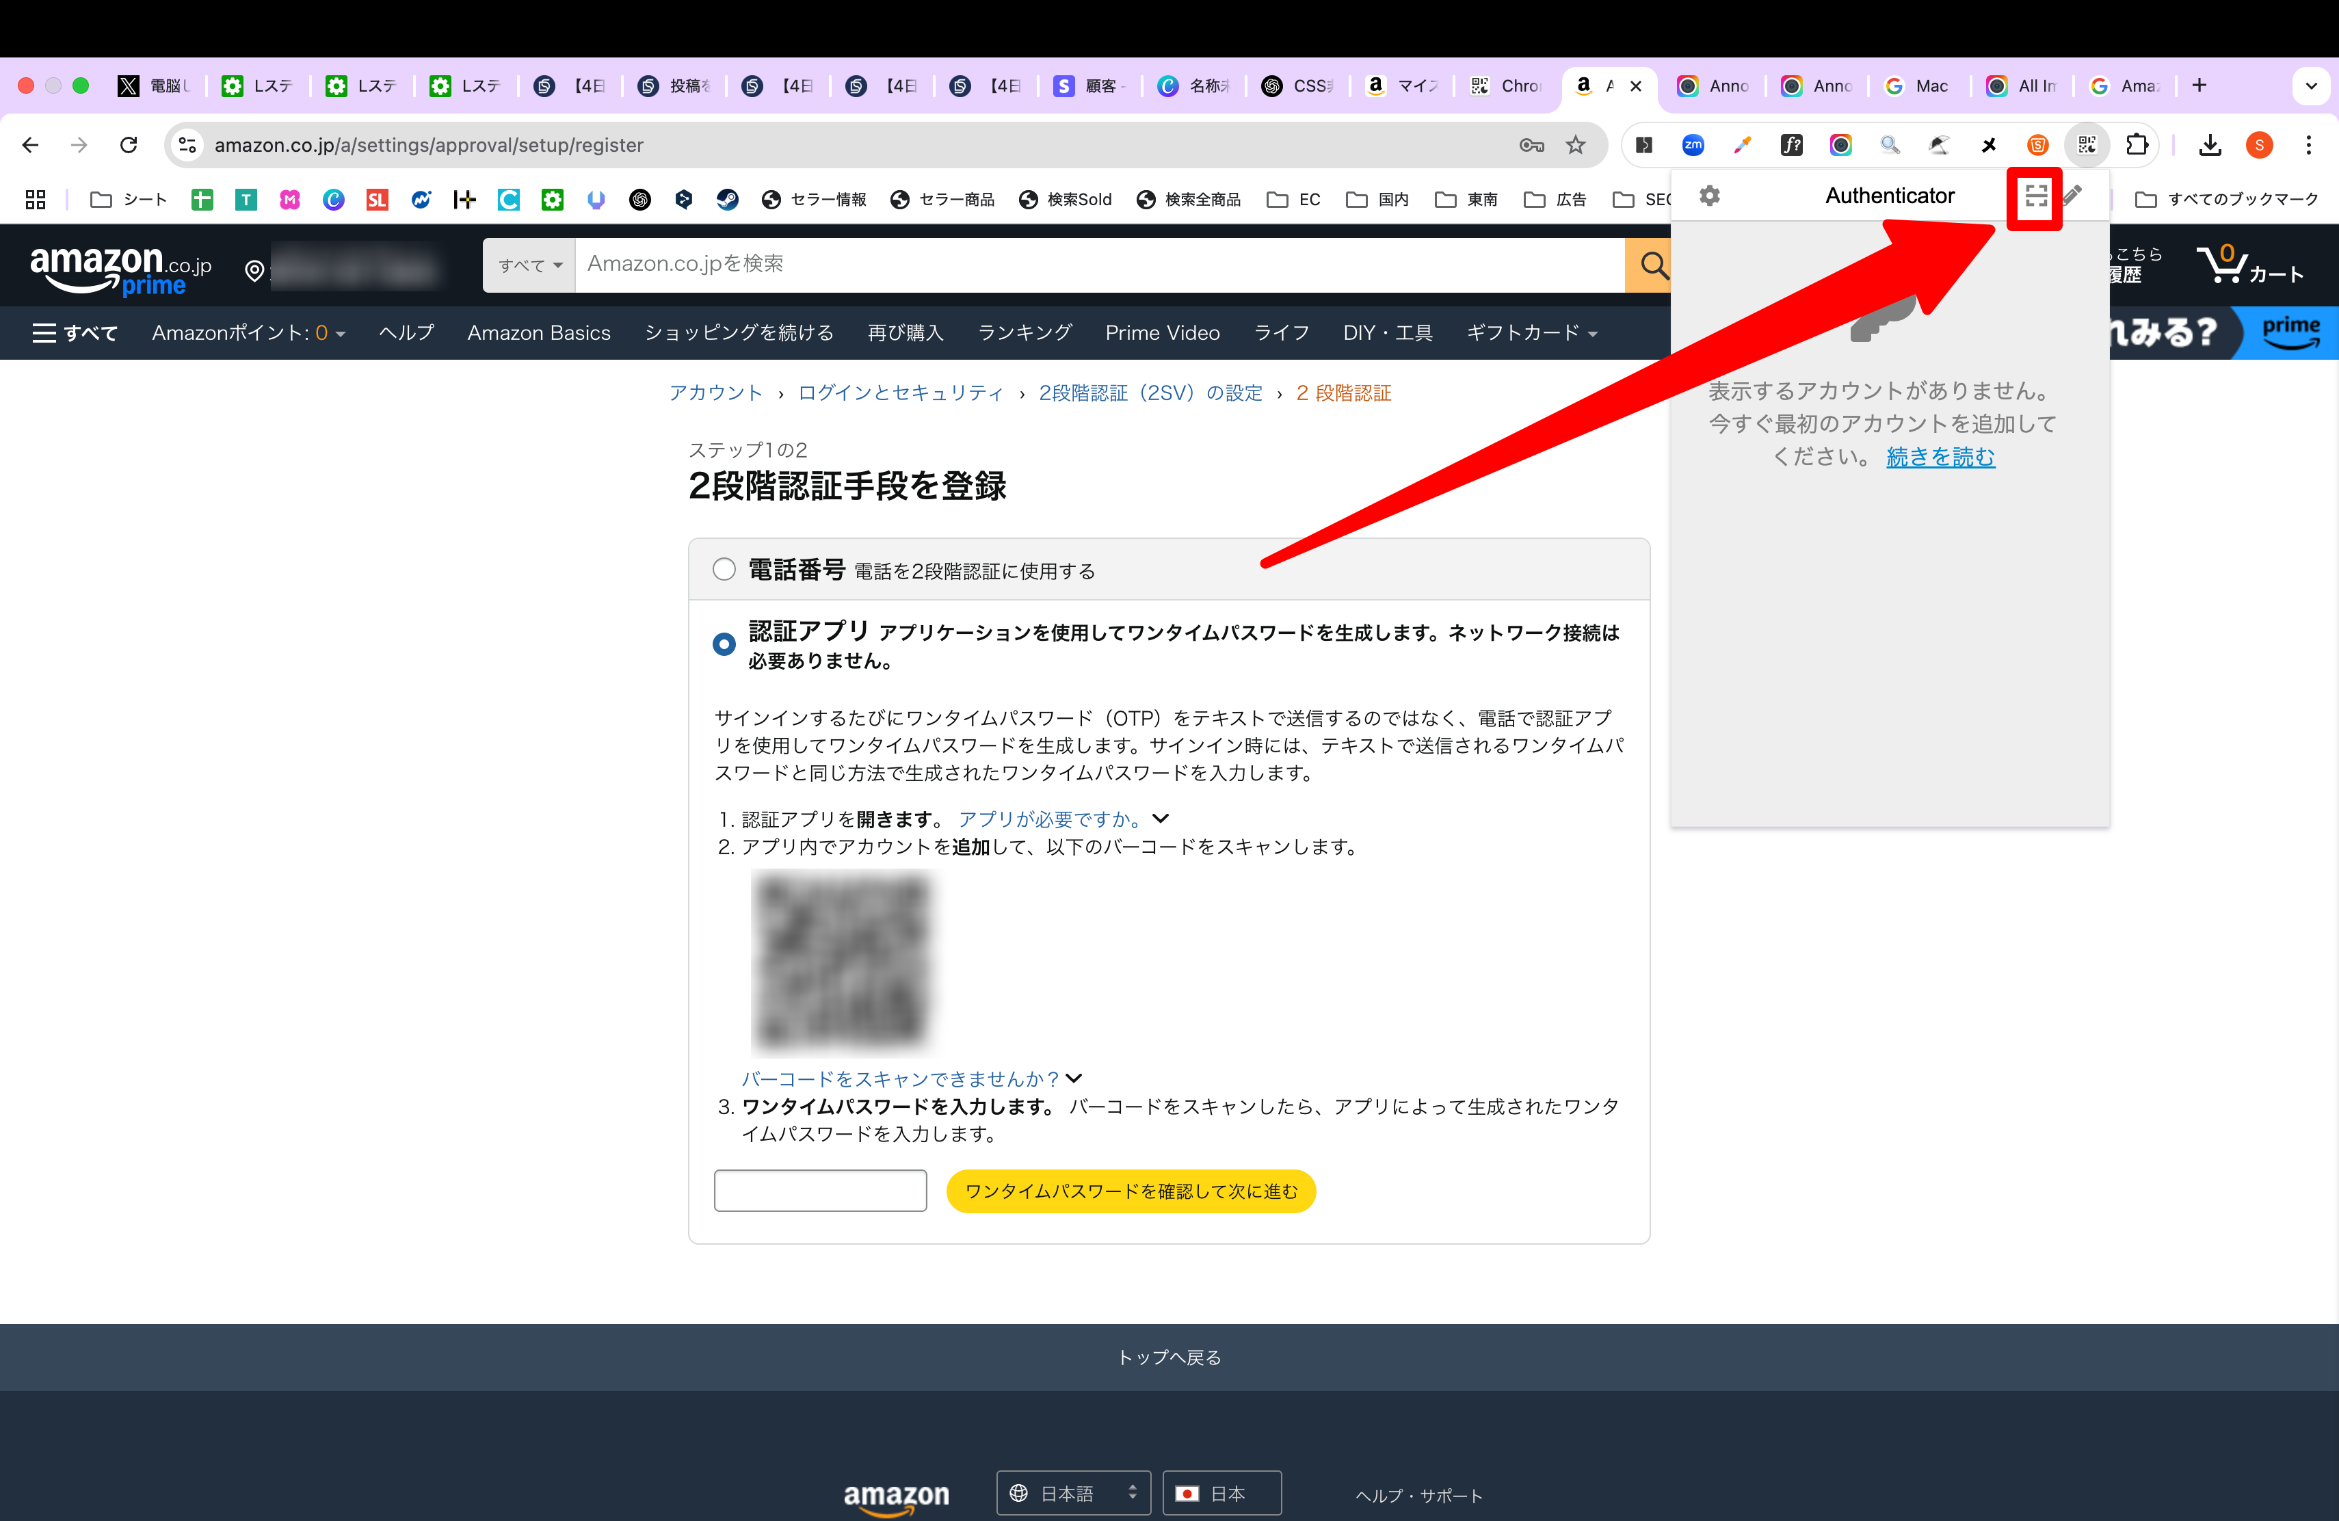Click ワンタイムパスワードを確認して次に進む button
Image resolution: width=2339 pixels, height=1521 pixels.
(1131, 1191)
